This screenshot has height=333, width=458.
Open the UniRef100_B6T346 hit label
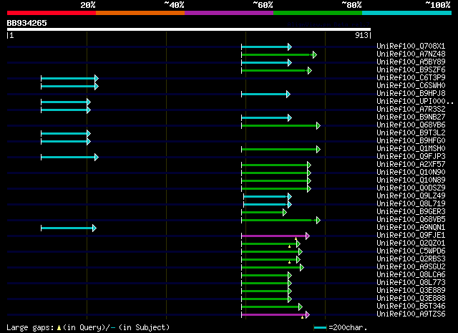pyautogui.click(x=411, y=307)
